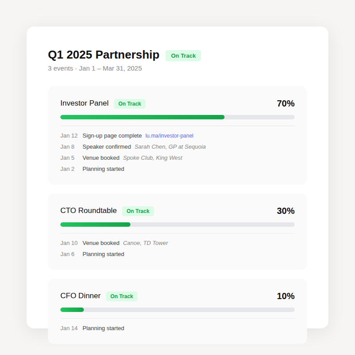Select the Sign-up page complete entry
Image resolution: width=355 pixels, height=355 pixels.
(x=112, y=136)
